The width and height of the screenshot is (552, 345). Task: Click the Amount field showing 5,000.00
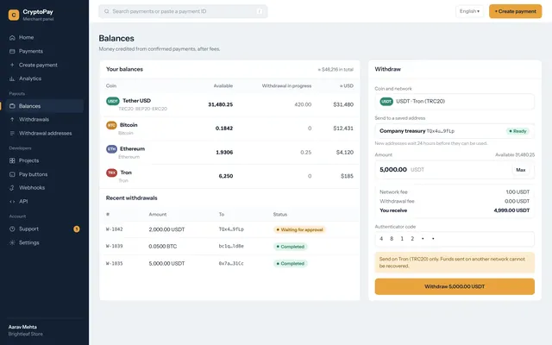click(455, 170)
